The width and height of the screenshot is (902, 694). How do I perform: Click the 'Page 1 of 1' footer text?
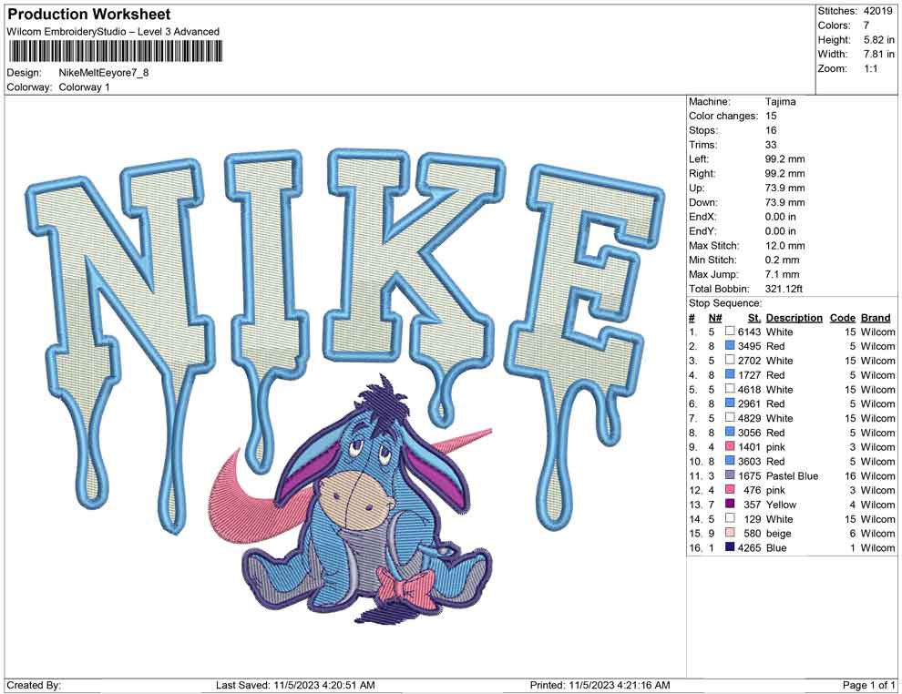click(868, 685)
